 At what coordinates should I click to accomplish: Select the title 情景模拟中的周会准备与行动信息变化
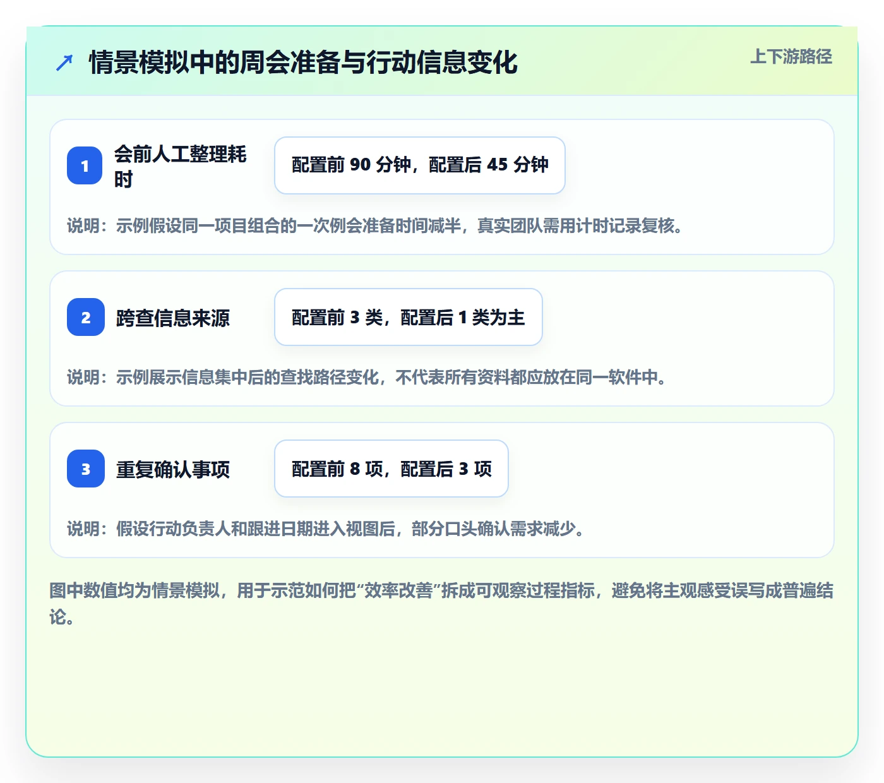[303, 63]
